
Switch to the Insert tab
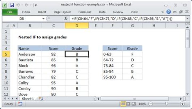42,12
